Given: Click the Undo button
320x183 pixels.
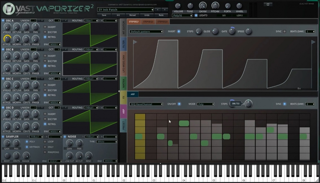Looking at the screenshot, I should click(x=147, y=15).
